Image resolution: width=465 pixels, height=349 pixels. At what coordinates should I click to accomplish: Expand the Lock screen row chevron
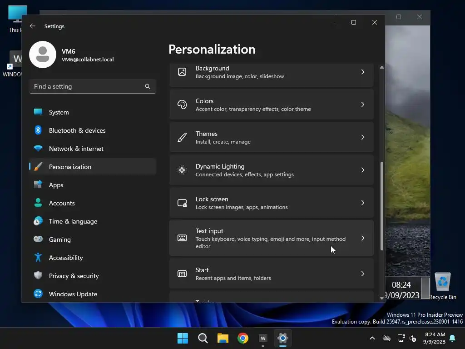[x=363, y=203]
